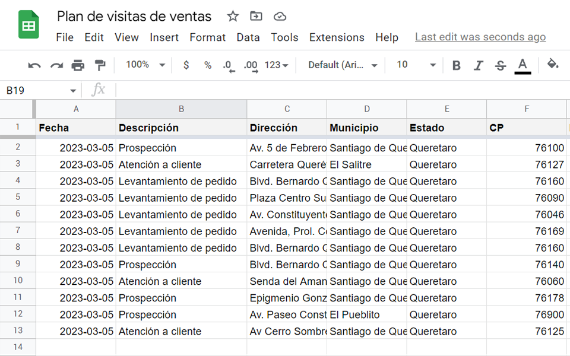Image resolution: width=570 pixels, height=356 pixels.
Task: Open the Default (Arial) font dropdown
Action: (x=343, y=65)
